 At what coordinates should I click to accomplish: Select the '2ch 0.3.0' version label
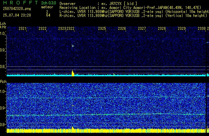coord(49,3)
